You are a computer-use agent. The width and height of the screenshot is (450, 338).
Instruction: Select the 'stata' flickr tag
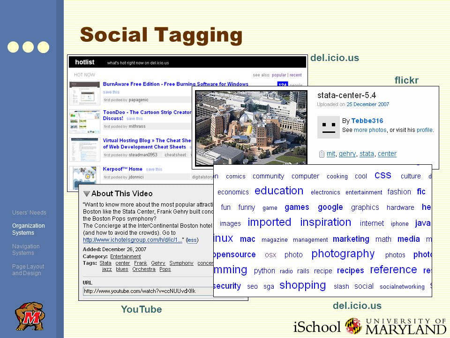point(367,154)
